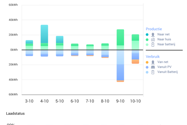Screen dimensions: 187x125
Task: Click the Naar huis house icon
Action: click(x=153, y=40)
